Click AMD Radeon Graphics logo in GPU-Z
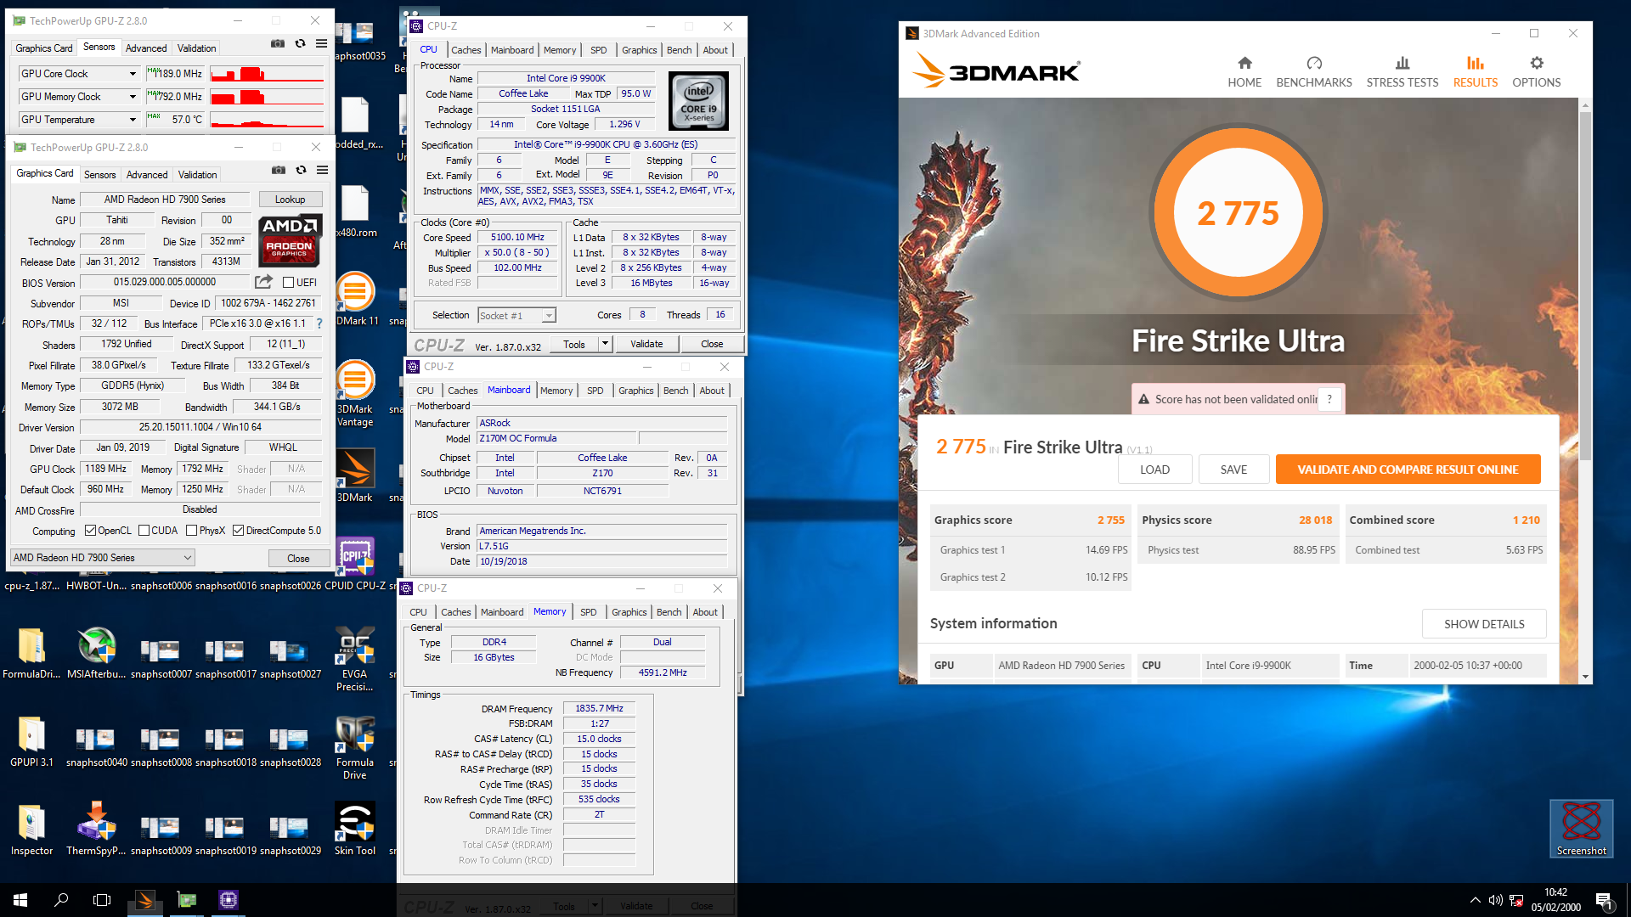The height and width of the screenshot is (917, 1631). tap(290, 240)
